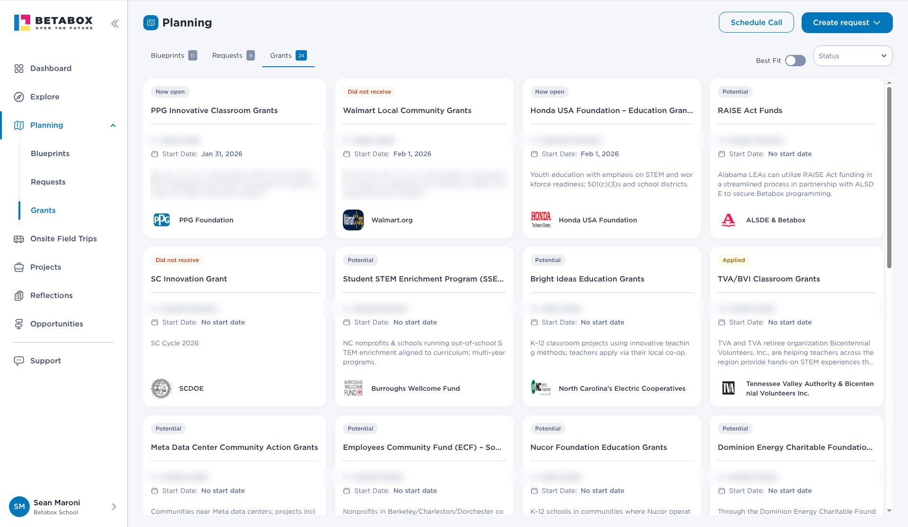The image size is (908, 527).
Task: Click scrollbar down arrow
Action: pos(889,510)
